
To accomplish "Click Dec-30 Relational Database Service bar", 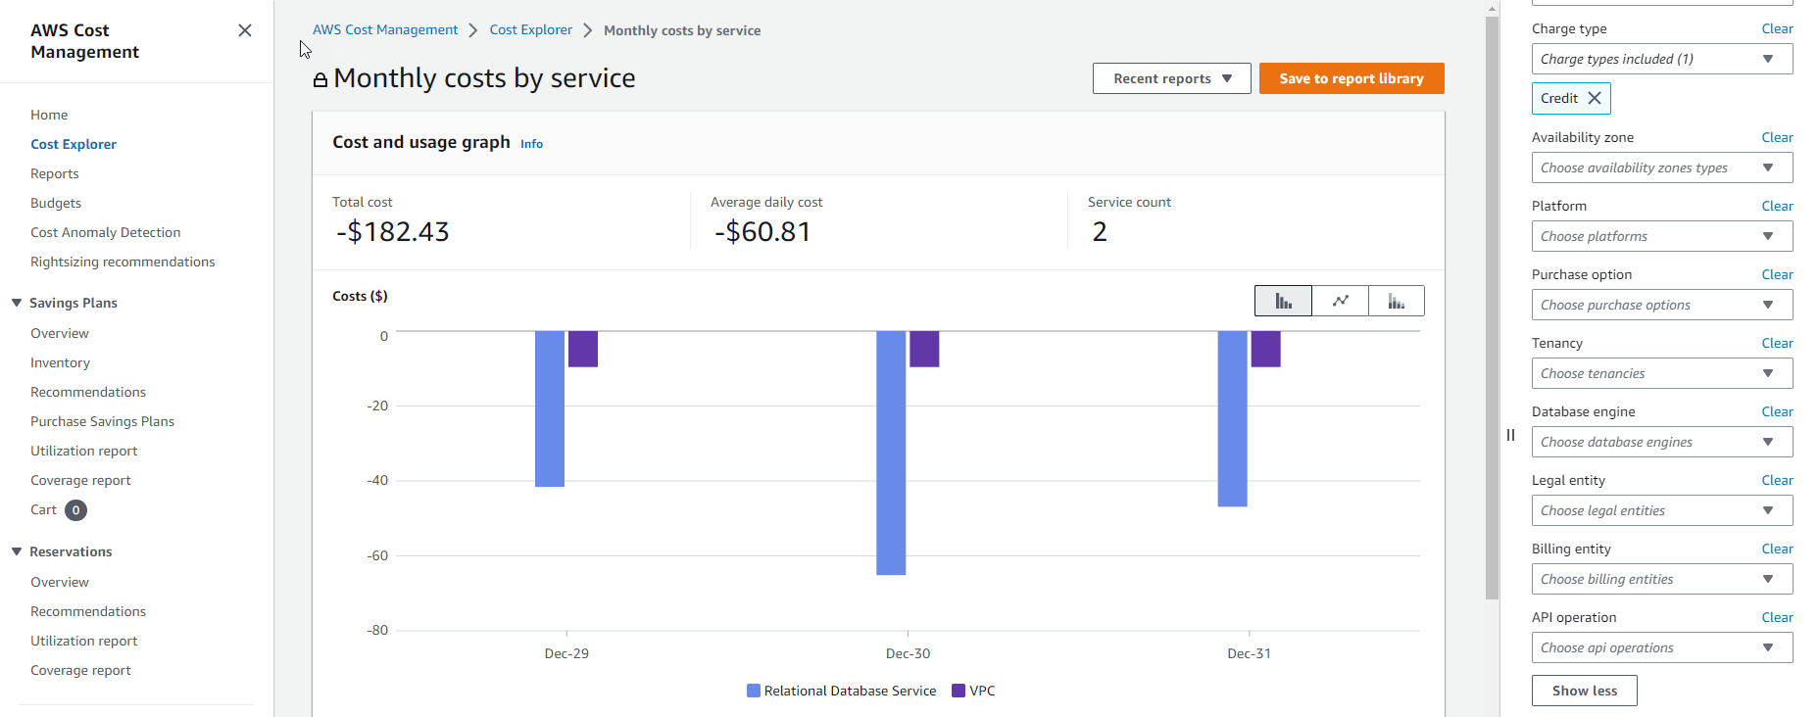I will coord(891,453).
